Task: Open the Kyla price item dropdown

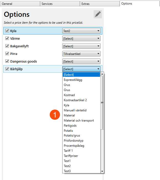Action: point(81,31)
